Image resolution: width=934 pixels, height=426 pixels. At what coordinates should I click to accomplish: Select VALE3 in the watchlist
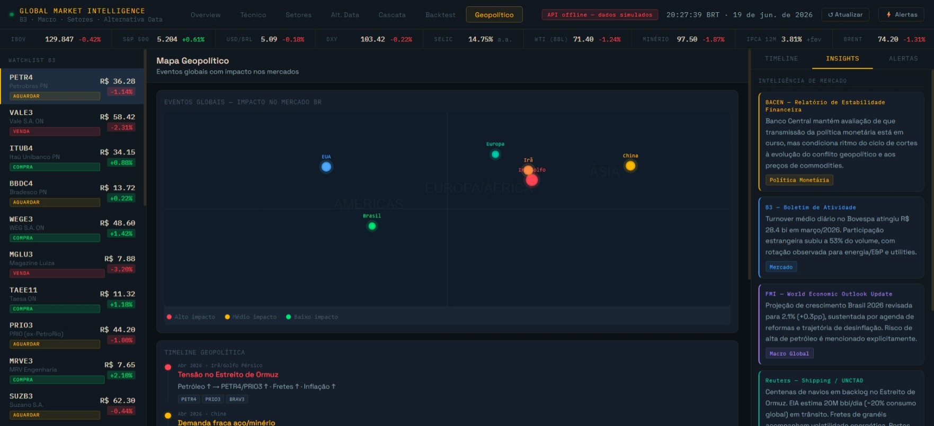(x=72, y=122)
